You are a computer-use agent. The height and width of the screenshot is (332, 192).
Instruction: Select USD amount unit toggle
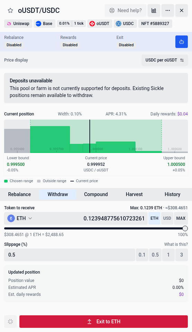tap(167, 218)
